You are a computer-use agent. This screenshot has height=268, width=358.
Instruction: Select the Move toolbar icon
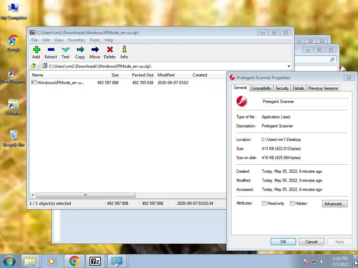tap(95, 50)
